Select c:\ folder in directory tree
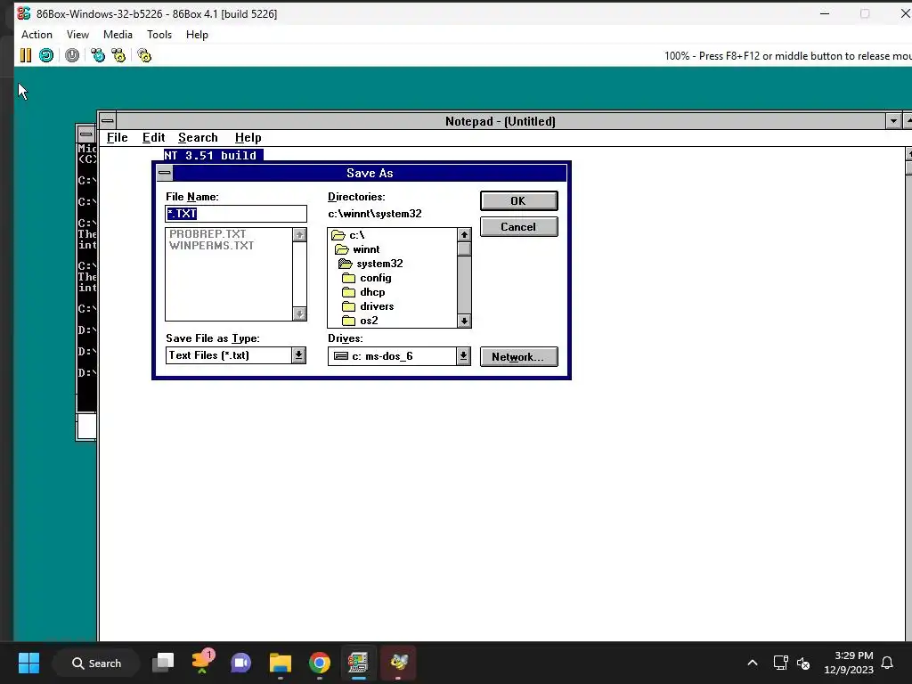912x684 pixels. tap(348, 235)
